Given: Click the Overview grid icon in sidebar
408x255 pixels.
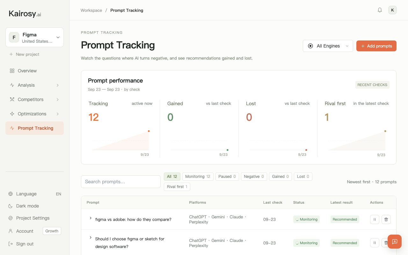Looking at the screenshot, I should tap(12, 71).
